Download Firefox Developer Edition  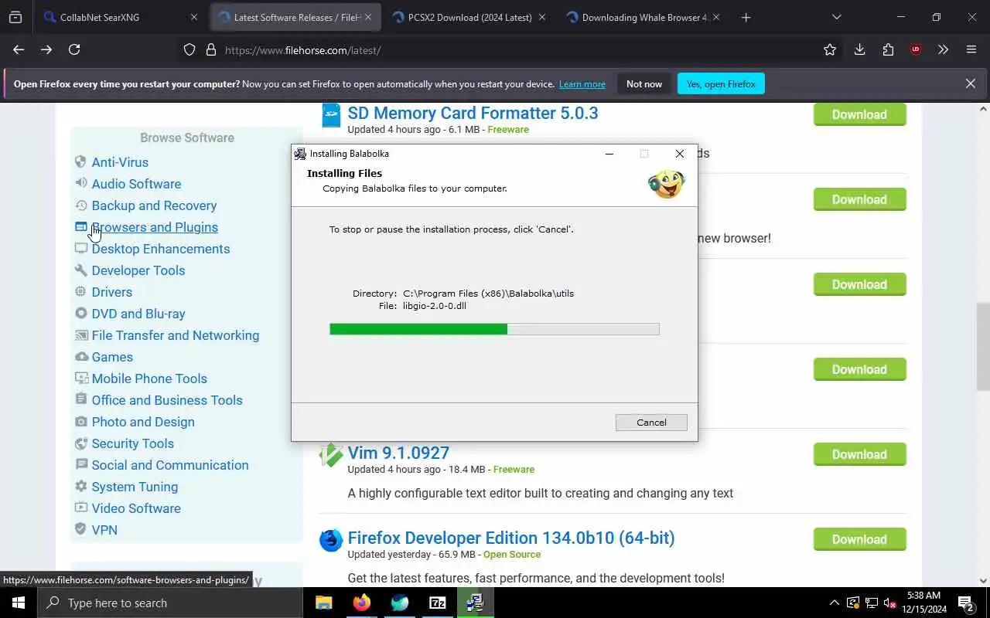coord(859,539)
